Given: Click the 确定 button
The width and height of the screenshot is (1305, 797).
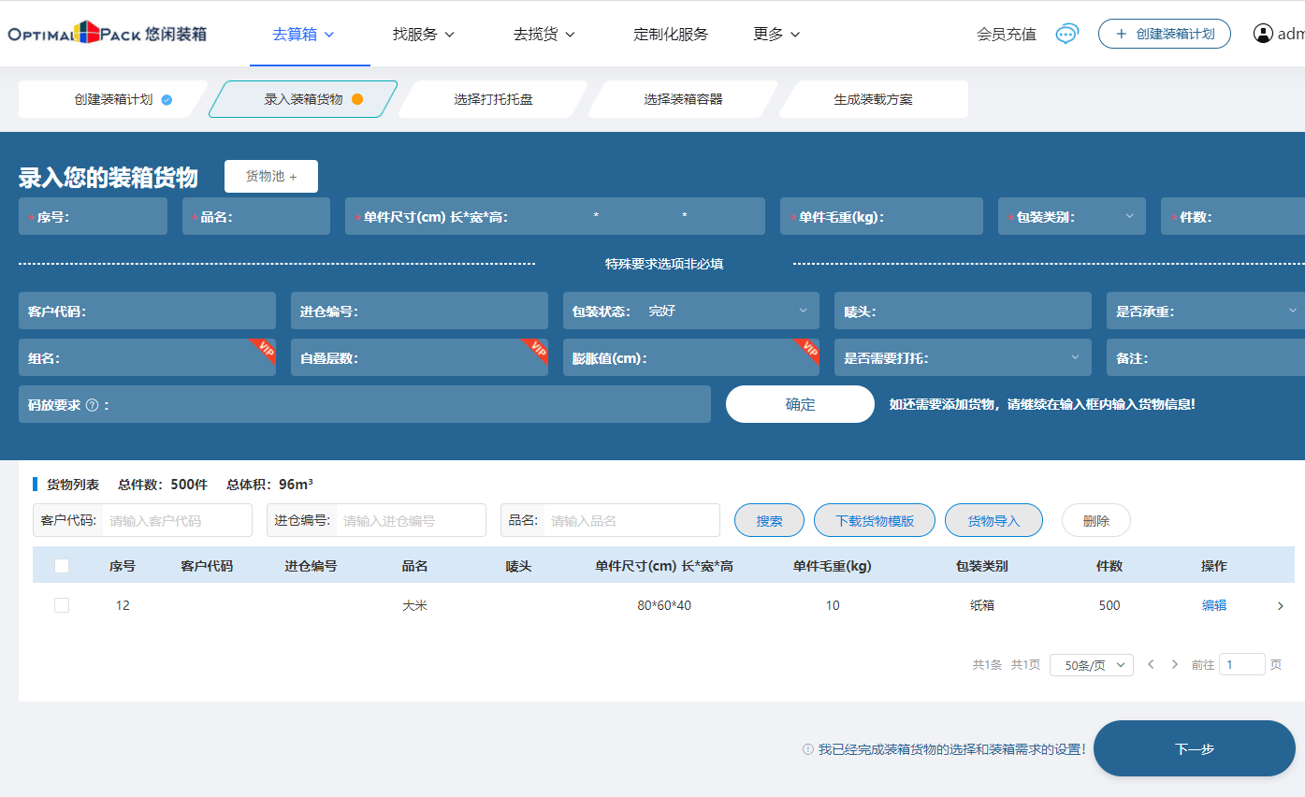Looking at the screenshot, I should coord(800,404).
